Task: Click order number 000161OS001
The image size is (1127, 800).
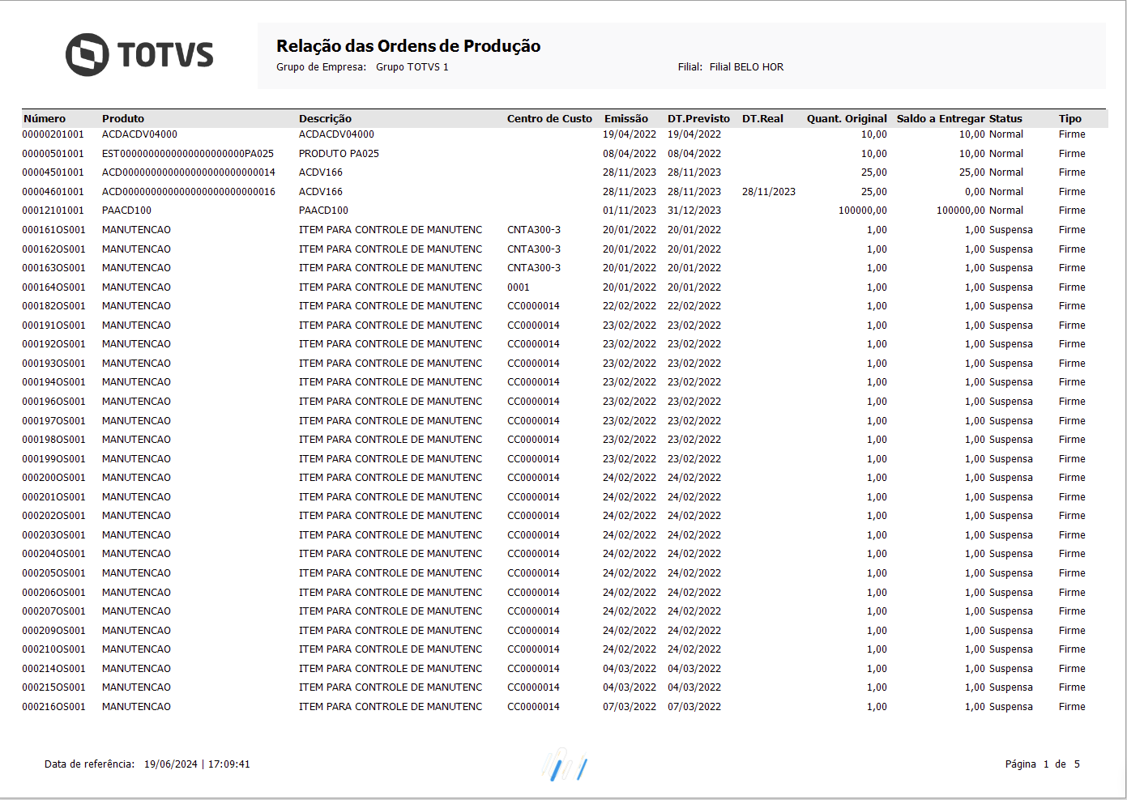Action: [53, 230]
